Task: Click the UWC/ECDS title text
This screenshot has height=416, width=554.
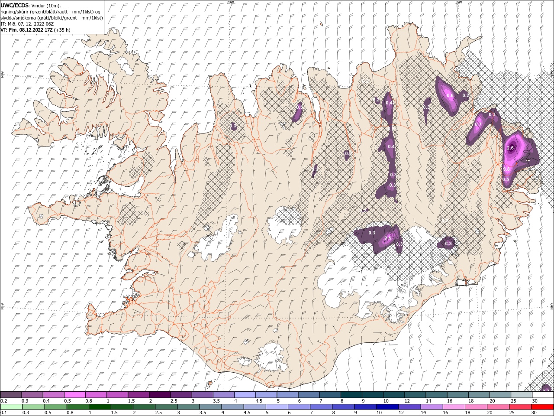Action: pos(14,5)
